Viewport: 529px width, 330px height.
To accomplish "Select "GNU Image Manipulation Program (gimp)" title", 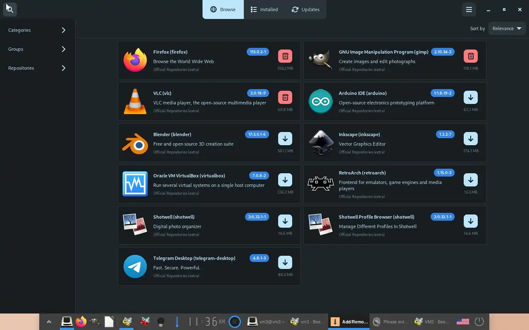I will click(384, 52).
